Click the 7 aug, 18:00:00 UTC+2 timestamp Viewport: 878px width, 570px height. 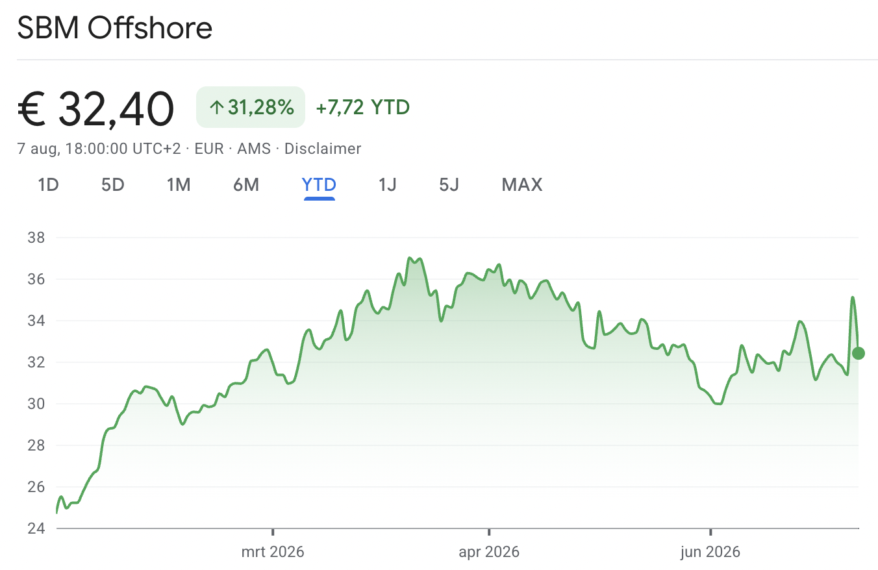pos(99,149)
